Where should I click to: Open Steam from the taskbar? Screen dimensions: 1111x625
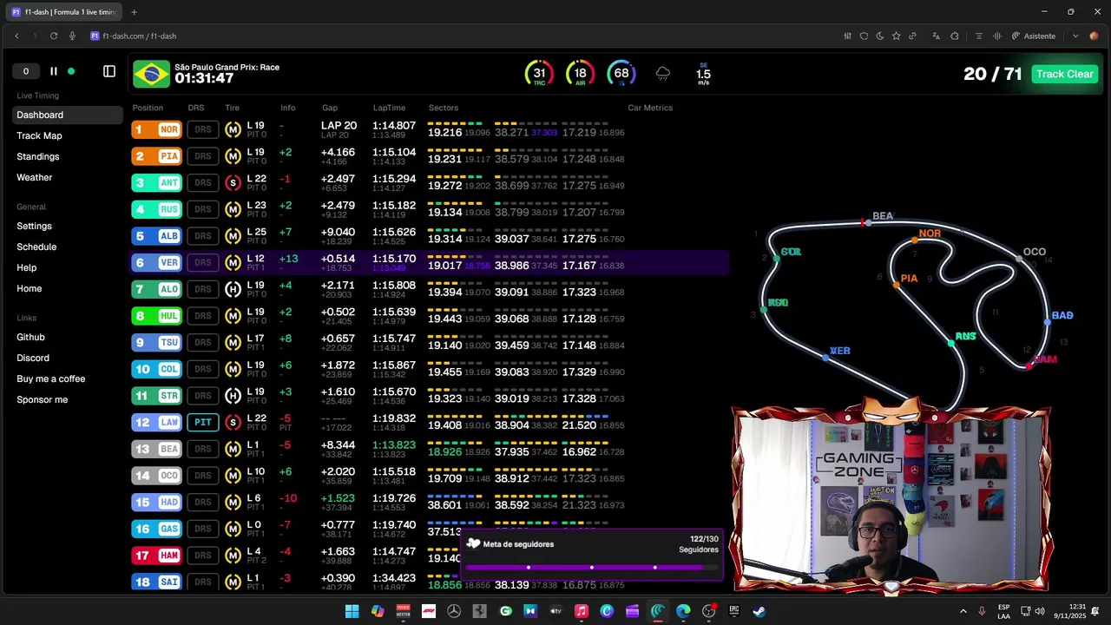click(759, 611)
